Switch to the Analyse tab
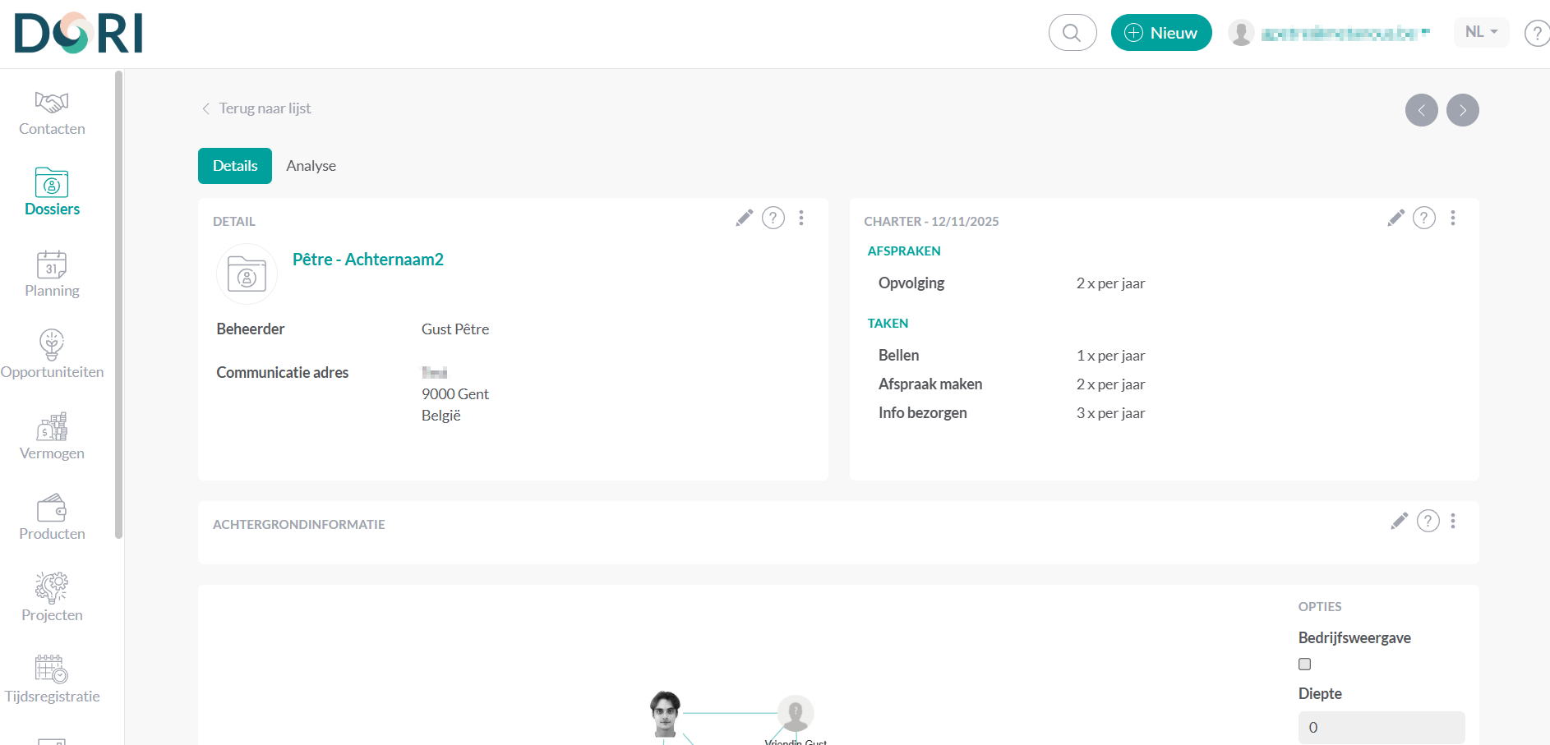The width and height of the screenshot is (1550, 745). 311,166
